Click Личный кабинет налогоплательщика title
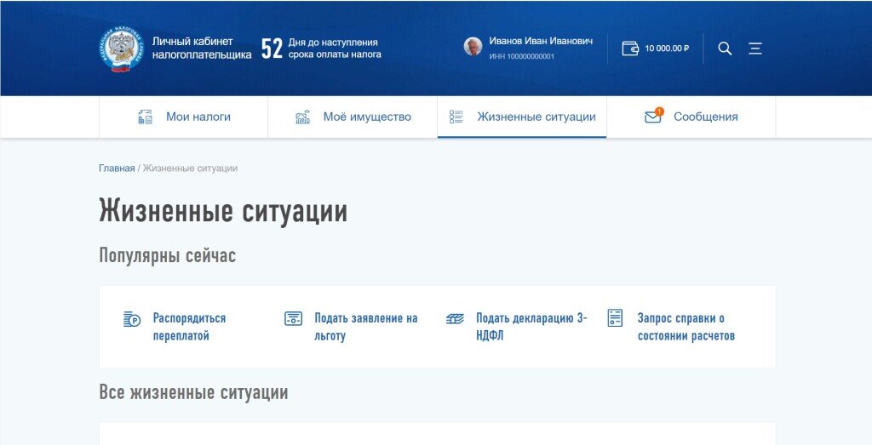This screenshot has height=445, width=872. [x=201, y=48]
